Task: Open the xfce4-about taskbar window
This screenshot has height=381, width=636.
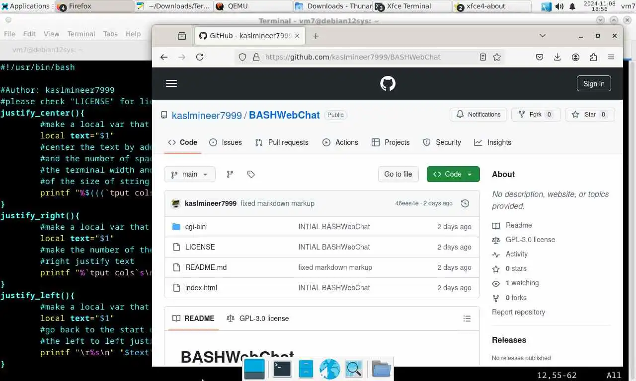Action: [492, 6]
